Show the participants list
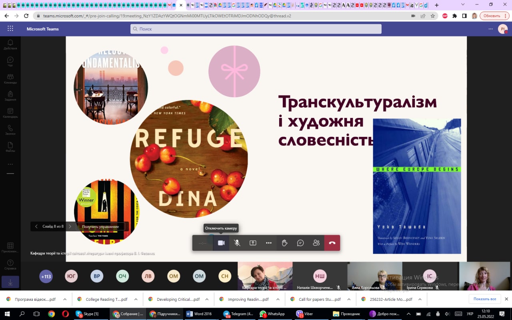Screen dimensions: 512x320 coord(316,243)
